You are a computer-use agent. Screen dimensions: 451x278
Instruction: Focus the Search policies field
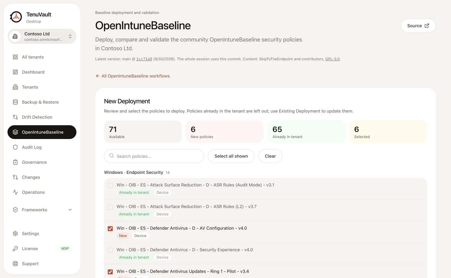(x=154, y=156)
